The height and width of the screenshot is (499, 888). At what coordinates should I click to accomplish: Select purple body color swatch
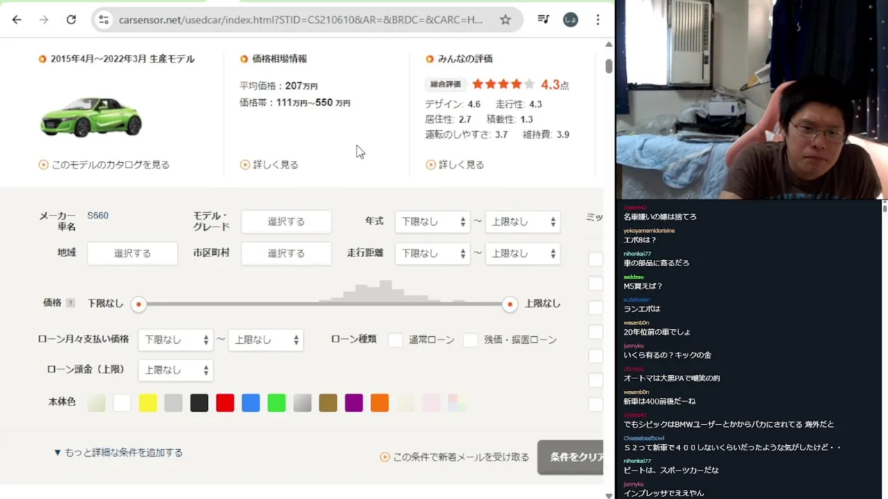point(354,403)
